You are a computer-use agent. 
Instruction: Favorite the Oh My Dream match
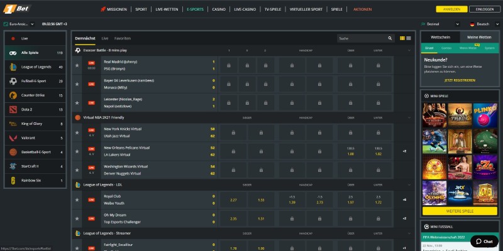click(77, 218)
